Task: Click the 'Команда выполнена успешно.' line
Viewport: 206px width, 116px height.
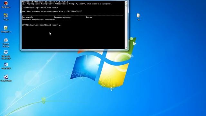Action: [38, 19]
